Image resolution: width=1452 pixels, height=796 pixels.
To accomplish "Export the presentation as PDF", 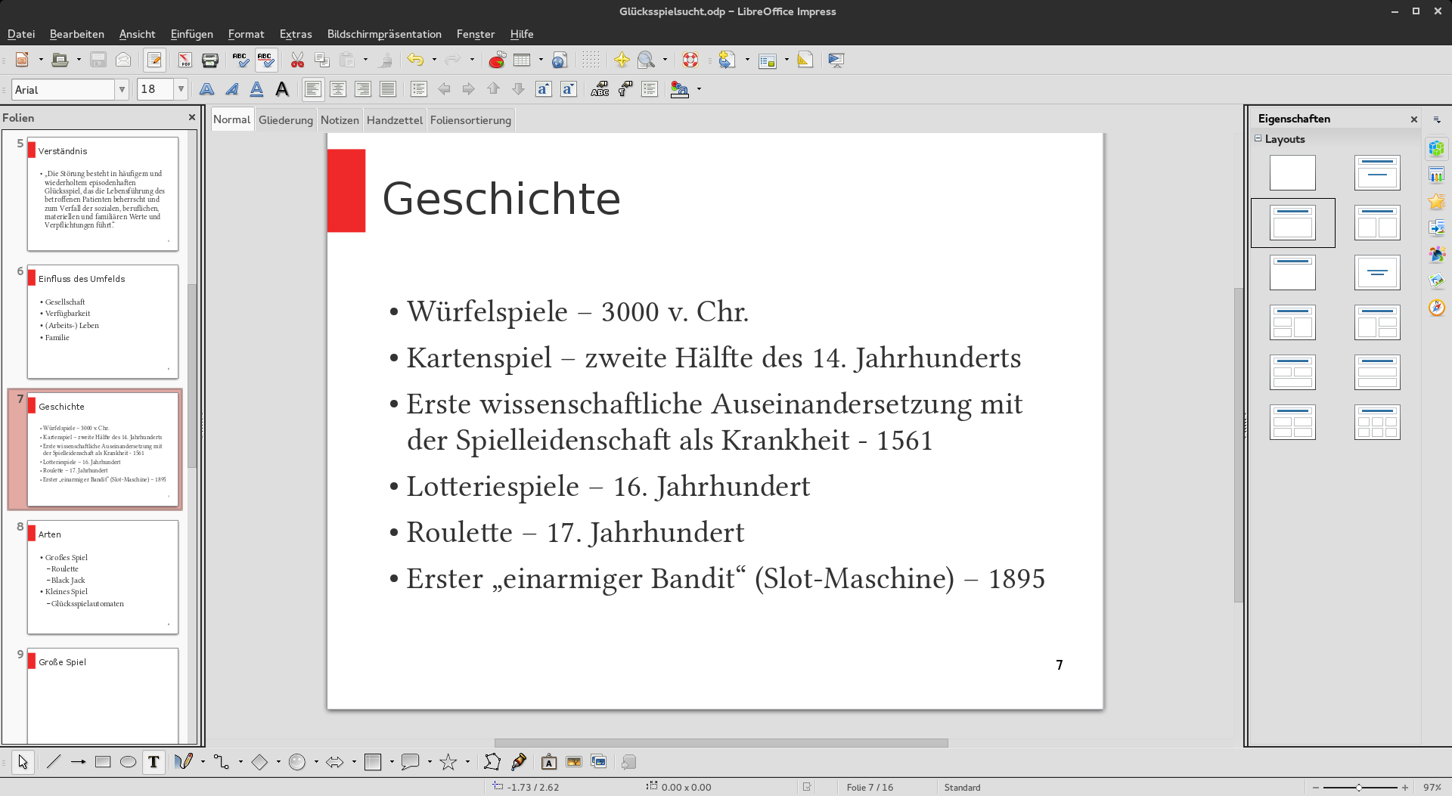I will [x=185, y=60].
